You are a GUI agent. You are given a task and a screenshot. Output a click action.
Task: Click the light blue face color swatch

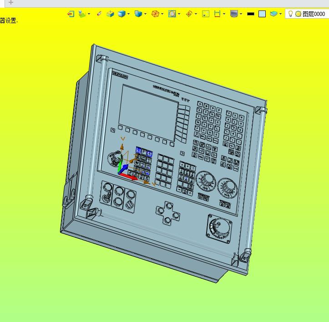click(262, 14)
